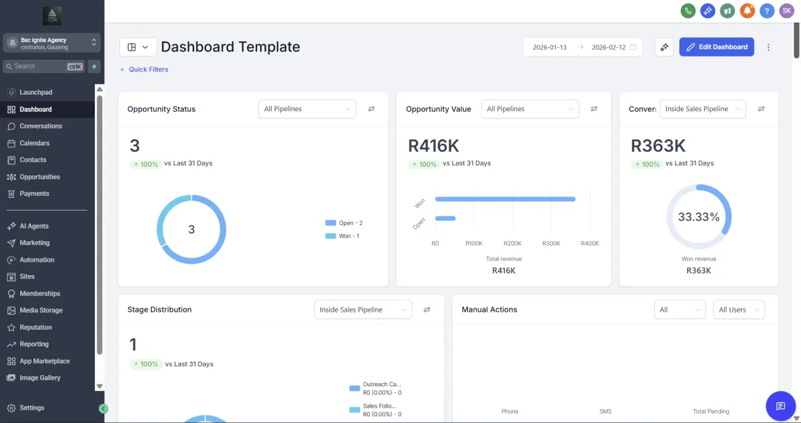Screen dimensions: 801x423
Task: Open the All Users dropdown in Manual Actions
Action: pyautogui.click(x=739, y=310)
